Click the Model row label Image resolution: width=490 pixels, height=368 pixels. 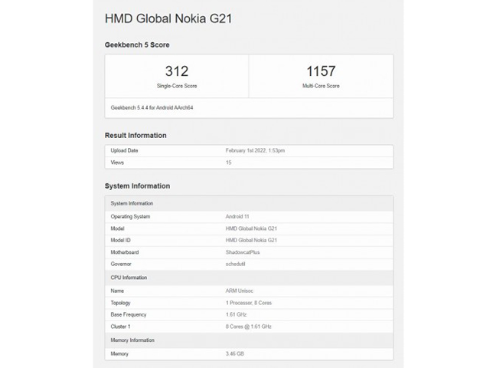coord(117,228)
